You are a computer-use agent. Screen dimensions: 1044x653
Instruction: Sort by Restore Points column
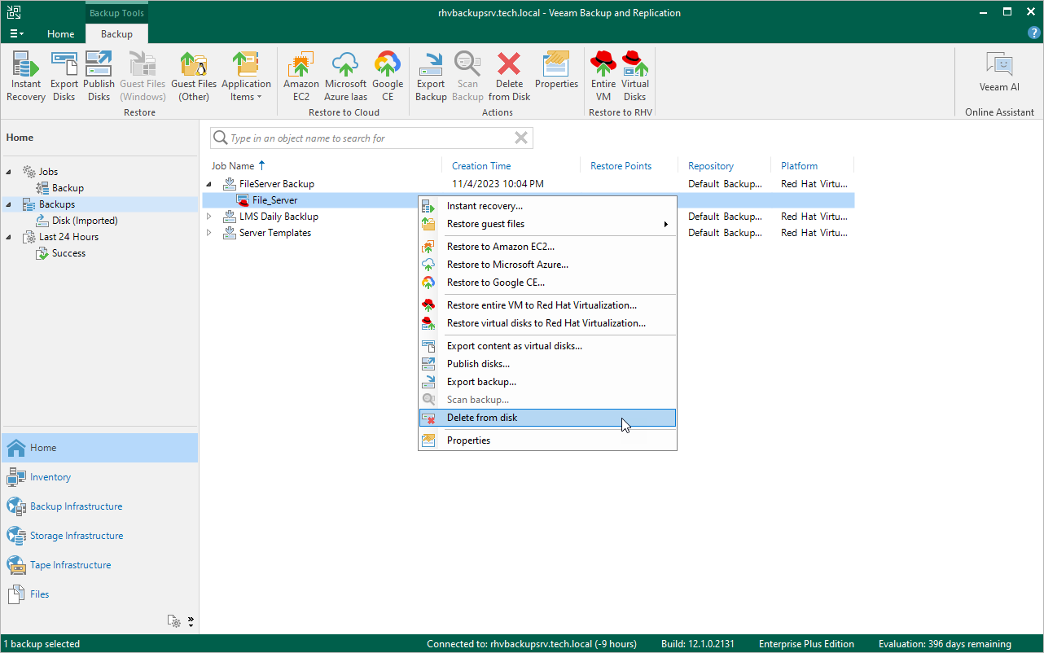coord(621,166)
